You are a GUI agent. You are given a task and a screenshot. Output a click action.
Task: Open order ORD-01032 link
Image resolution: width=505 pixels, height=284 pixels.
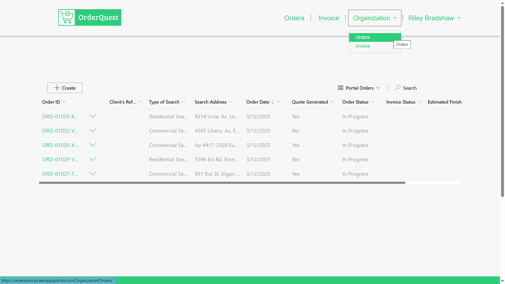click(60, 131)
